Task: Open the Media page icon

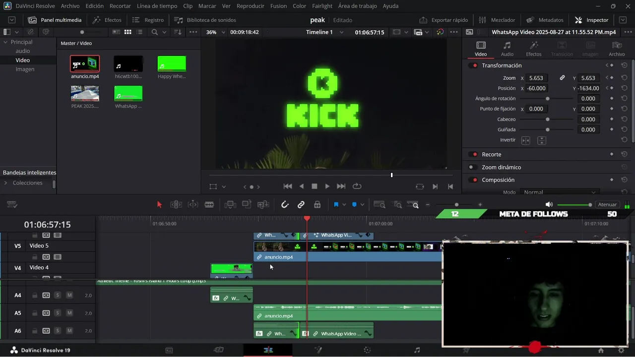Action: (169, 350)
